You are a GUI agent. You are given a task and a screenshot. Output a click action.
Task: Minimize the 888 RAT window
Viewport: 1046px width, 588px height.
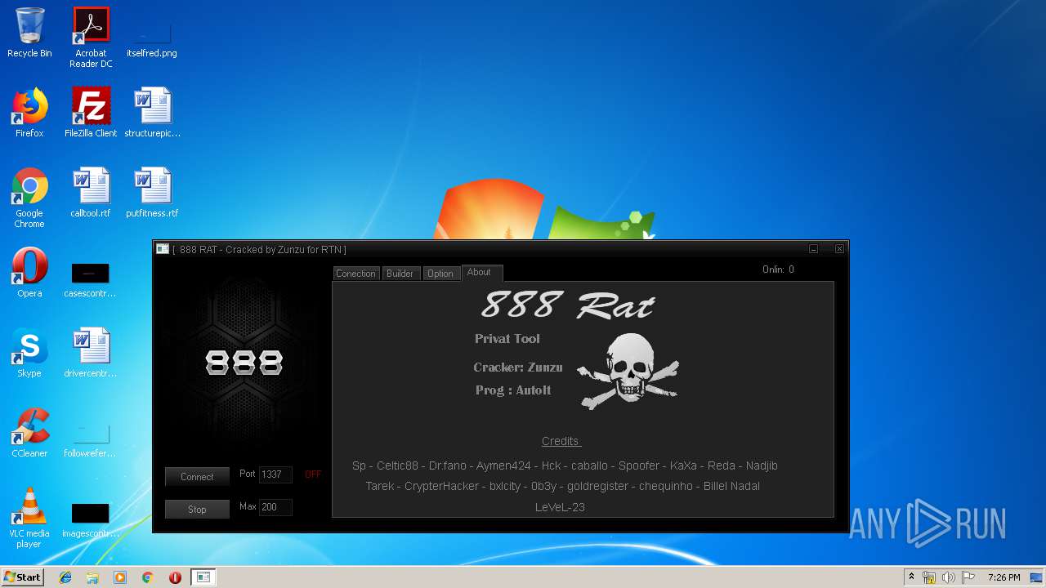pyautogui.click(x=813, y=249)
